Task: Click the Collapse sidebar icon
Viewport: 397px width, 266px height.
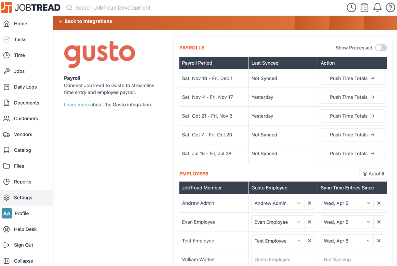Action: [7, 261]
